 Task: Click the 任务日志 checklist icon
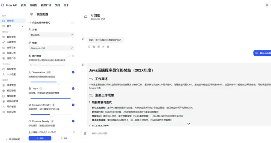coord(4,58)
